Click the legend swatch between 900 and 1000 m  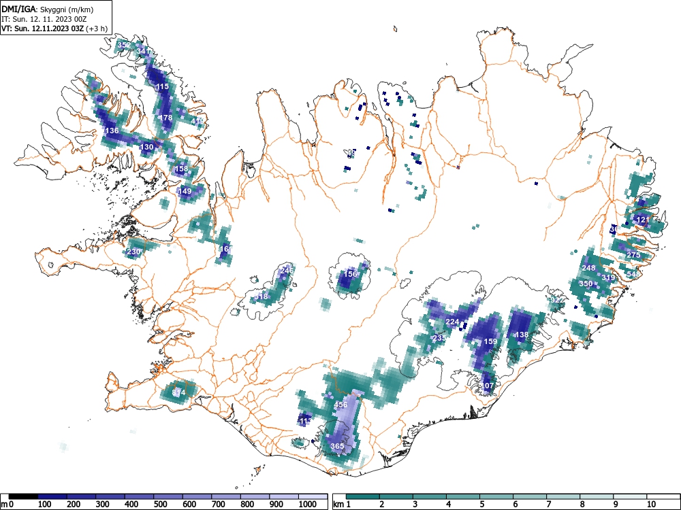tap(284, 496)
